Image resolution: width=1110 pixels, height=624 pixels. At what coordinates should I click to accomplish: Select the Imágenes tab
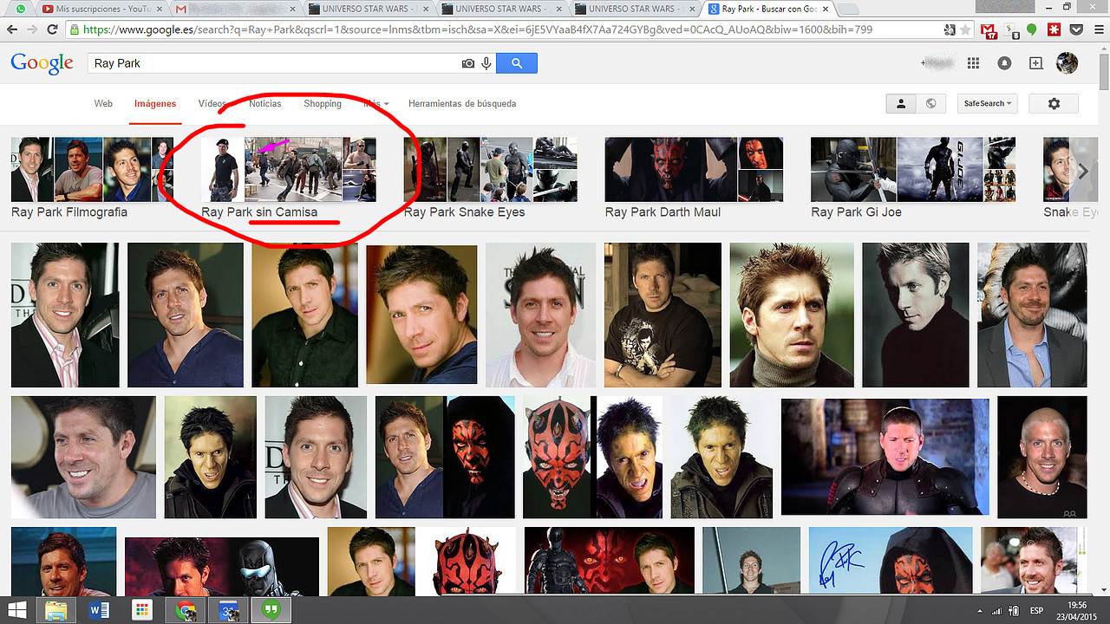tap(155, 103)
